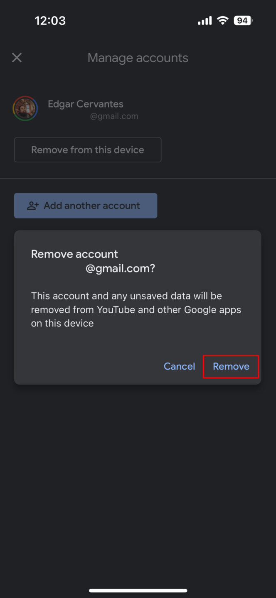This screenshot has height=598, width=276.
Task: Select the gmail.com account email text
Action: pyautogui.click(x=114, y=116)
